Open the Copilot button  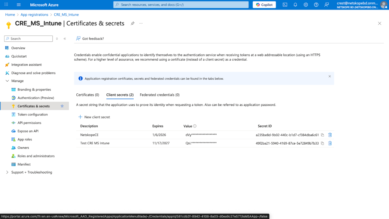(264, 5)
